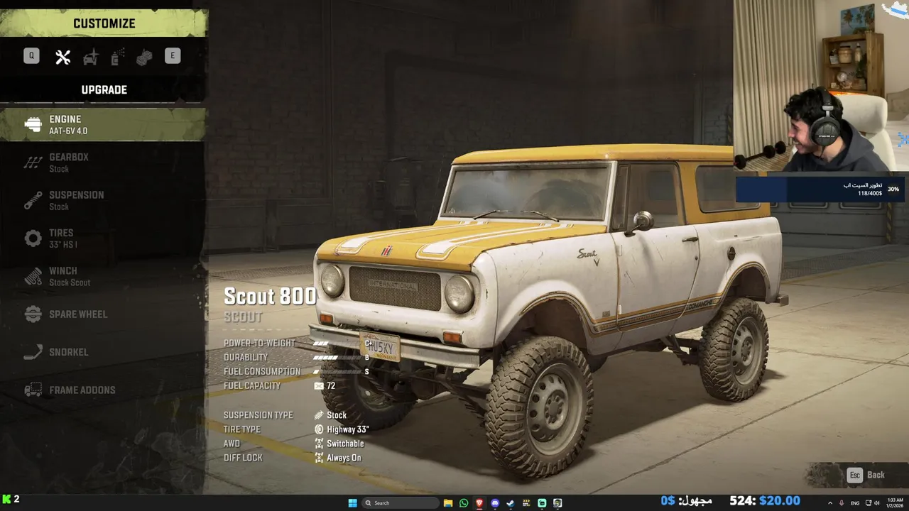Viewport: 909px width, 511px height.
Task: Open File Explorer from the taskbar
Action: pyautogui.click(x=448, y=503)
